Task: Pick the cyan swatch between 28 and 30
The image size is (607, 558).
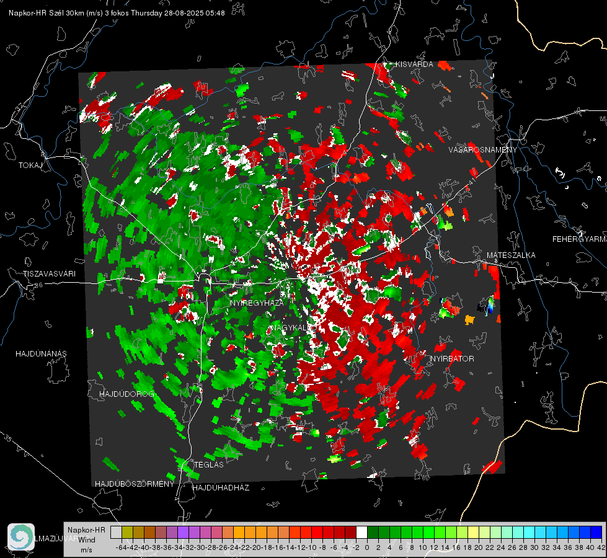Action: tap(529, 532)
